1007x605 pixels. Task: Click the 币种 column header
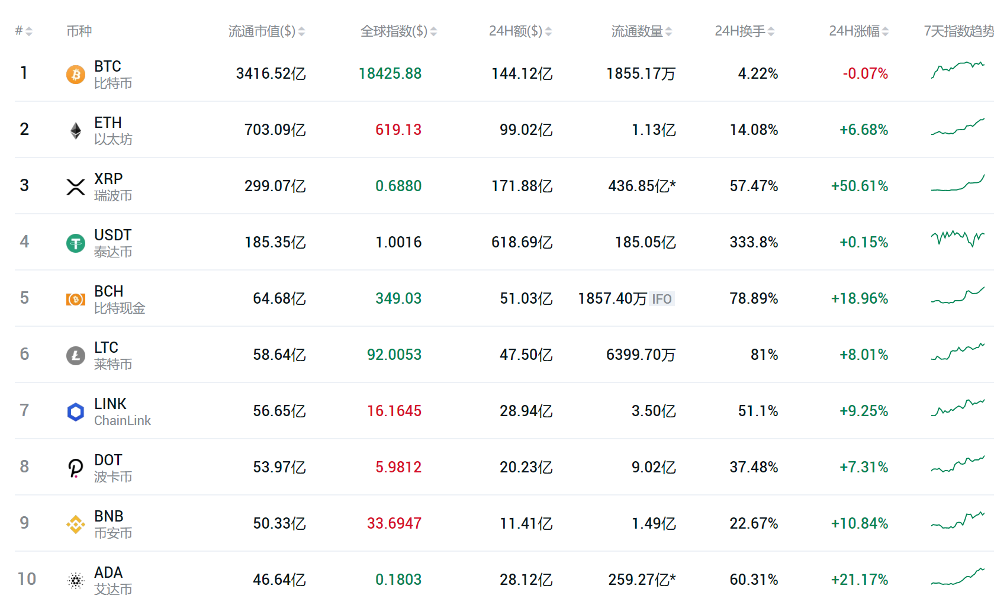(79, 31)
